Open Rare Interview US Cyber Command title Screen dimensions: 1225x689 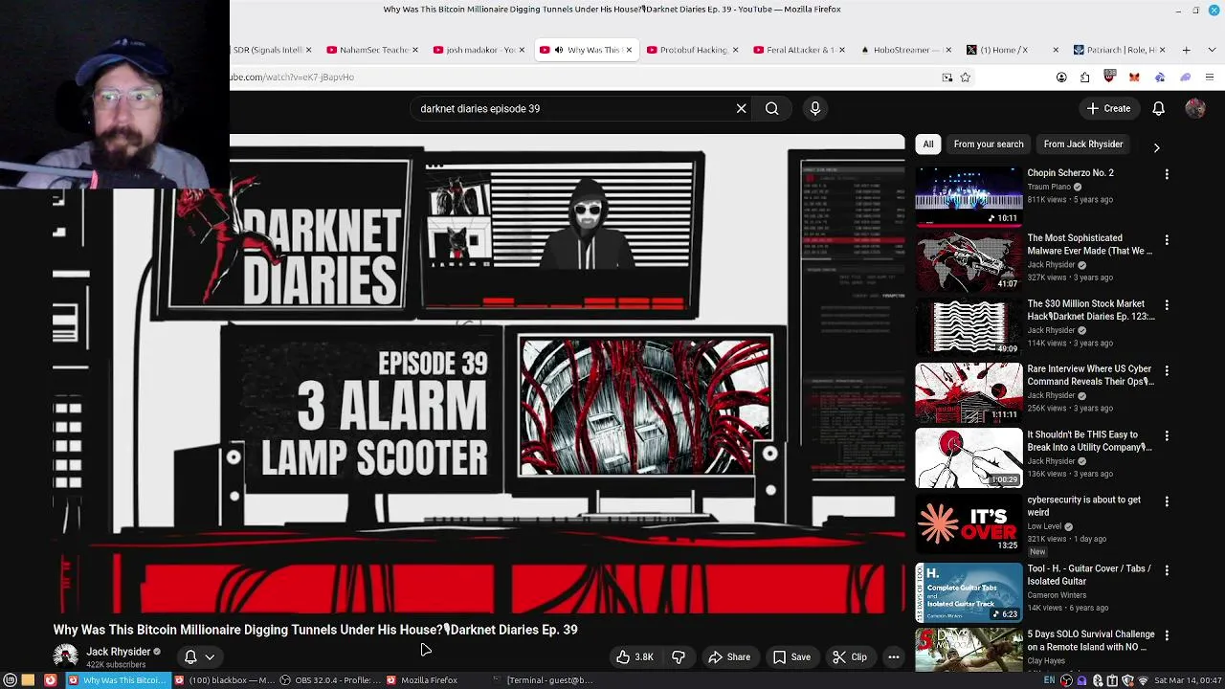pos(1089,374)
